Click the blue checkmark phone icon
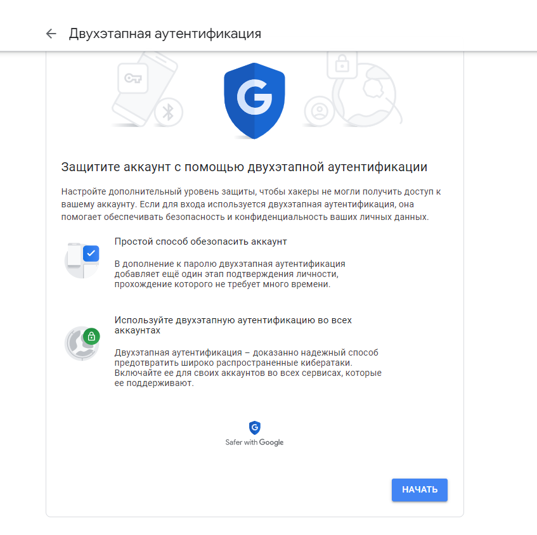The height and width of the screenshot is (535, 537). tap(82, 261)
